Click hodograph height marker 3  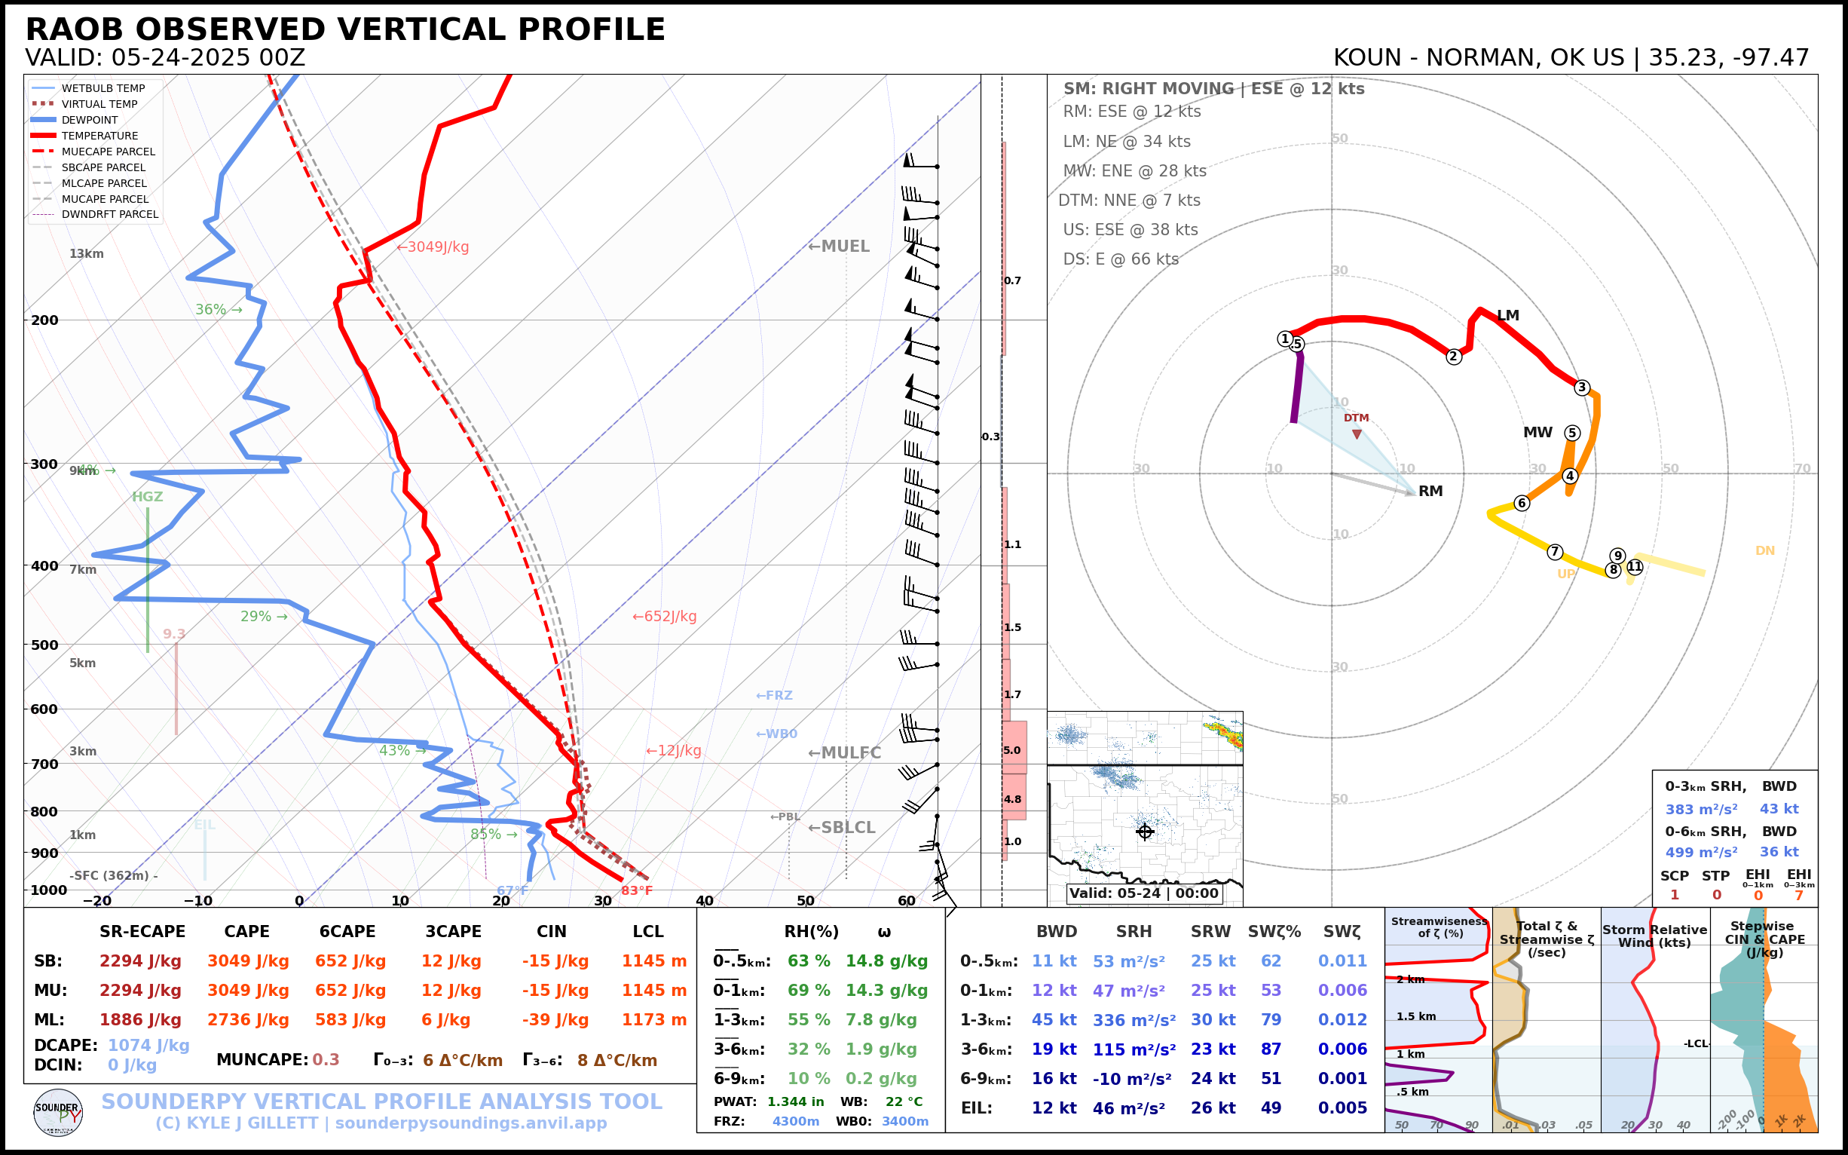tap(1581, 388)
